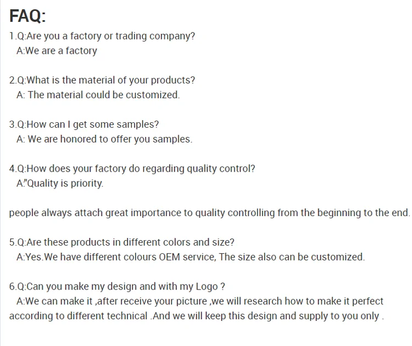Click the line about people attaching great importance
The image size is (412, 346).
[x=210, y=213]
